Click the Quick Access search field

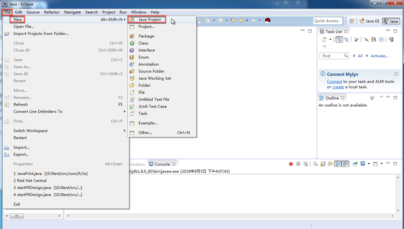(328, 21)
